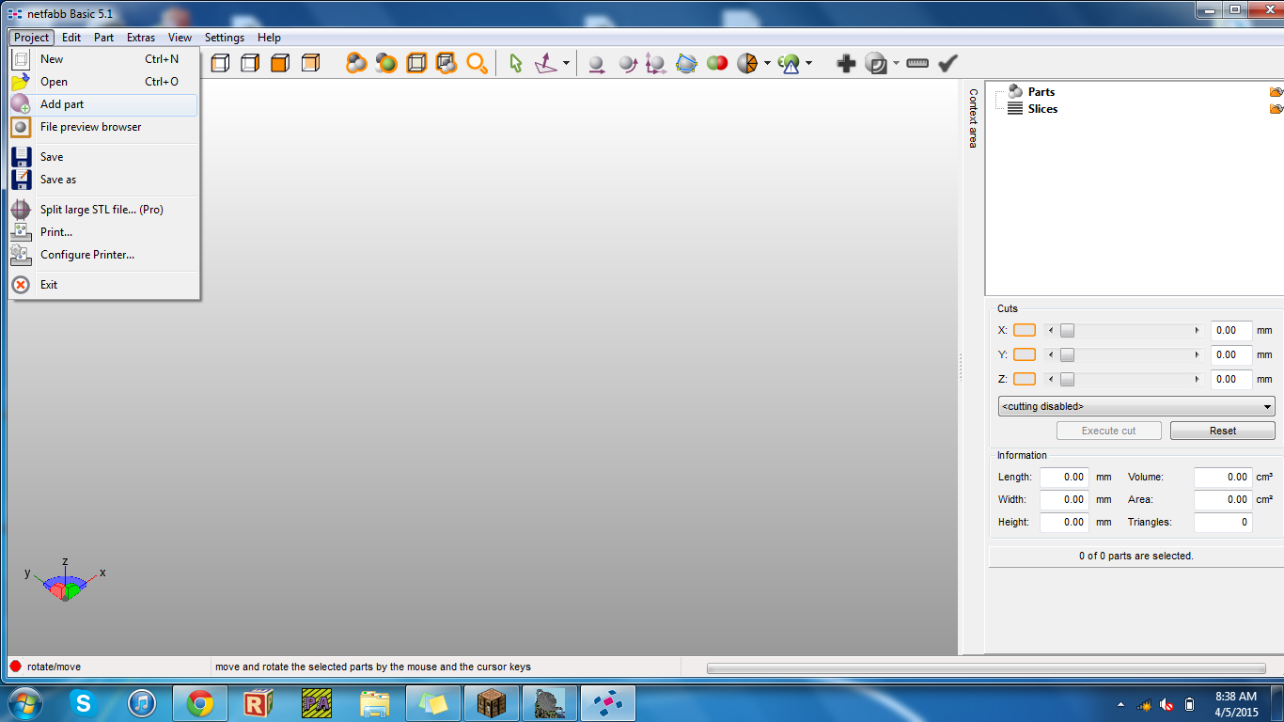Toggle the X cut orange button
The width and height of the screenshot is (1284, 722).
point(1025,330)
